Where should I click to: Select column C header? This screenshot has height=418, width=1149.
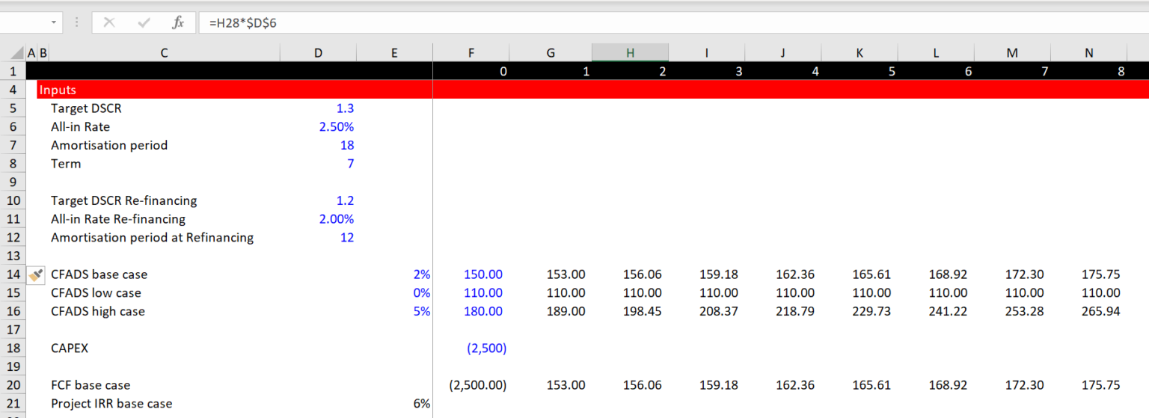pyautogui.click(x=164, y=52)
